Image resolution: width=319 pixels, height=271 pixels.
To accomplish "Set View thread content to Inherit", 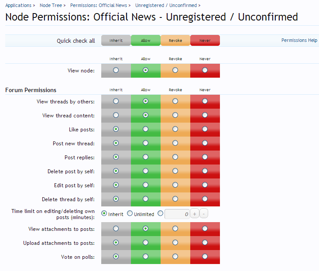I will (116, 115).
